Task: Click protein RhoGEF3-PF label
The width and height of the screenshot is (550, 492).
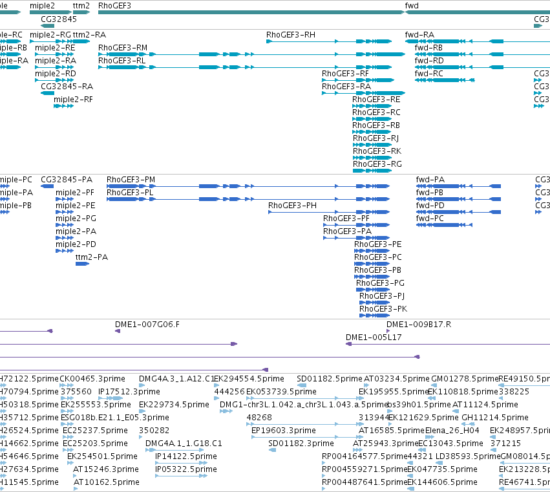Action: coord(346,219)
